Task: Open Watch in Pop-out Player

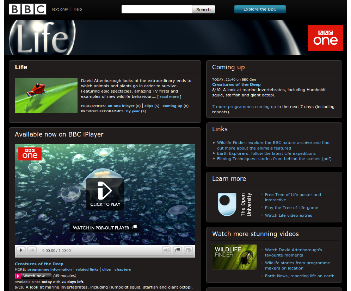Action: click(x=105, y=228)
